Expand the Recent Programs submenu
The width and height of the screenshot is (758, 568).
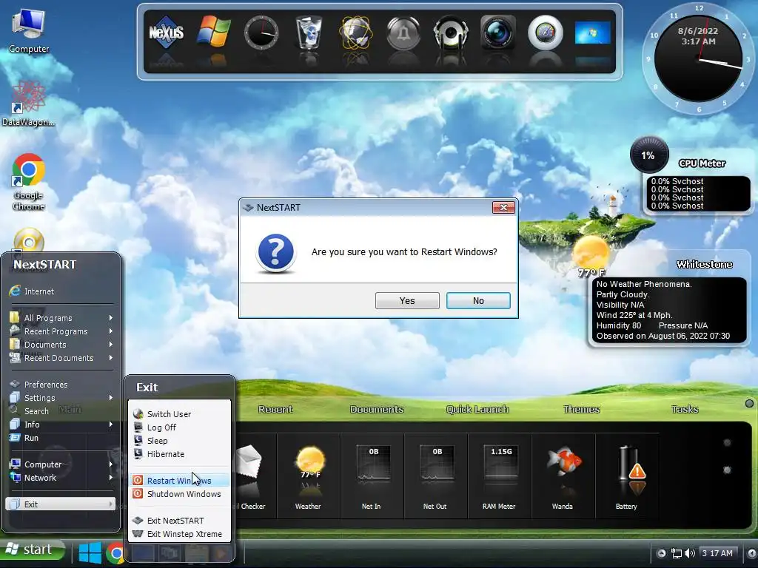tap(61, 331)
